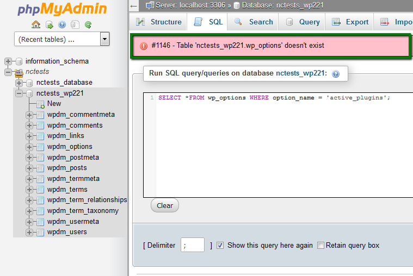Select the wpdm_postmeta table row
This screenshot has height=276, width=413.
[x=73, y=158]
